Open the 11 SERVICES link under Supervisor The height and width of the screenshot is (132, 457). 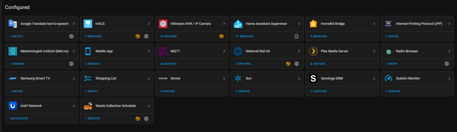244,36
